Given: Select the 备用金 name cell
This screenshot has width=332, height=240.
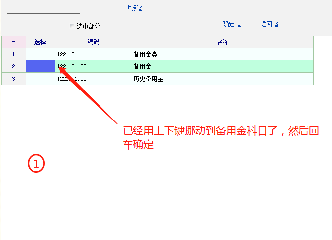Looking at the screenshot, I should 222,66.
